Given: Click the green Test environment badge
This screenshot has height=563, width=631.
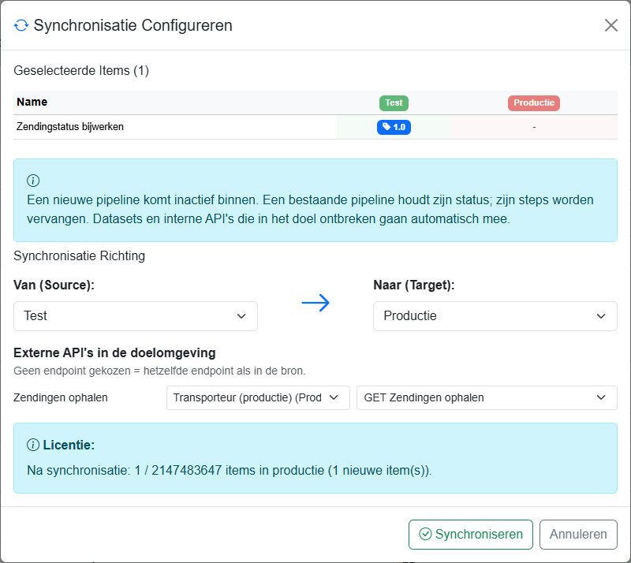Looking at the screenshot, I should pos(394,103).
